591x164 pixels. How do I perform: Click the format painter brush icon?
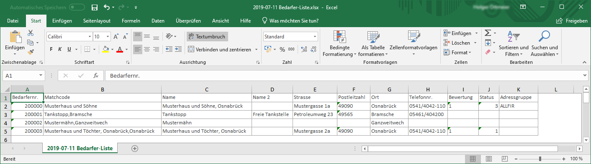pos(31,52)
